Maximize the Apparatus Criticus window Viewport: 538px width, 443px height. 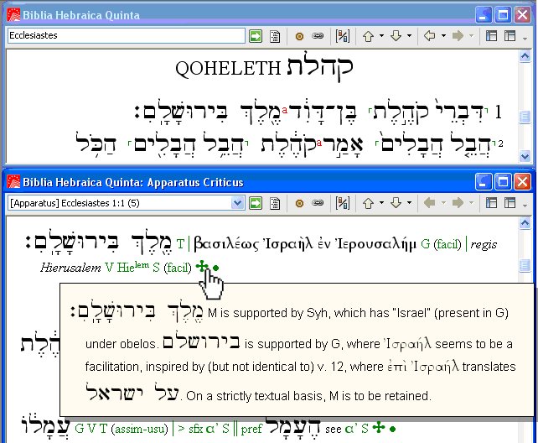(x=503, y=182)
